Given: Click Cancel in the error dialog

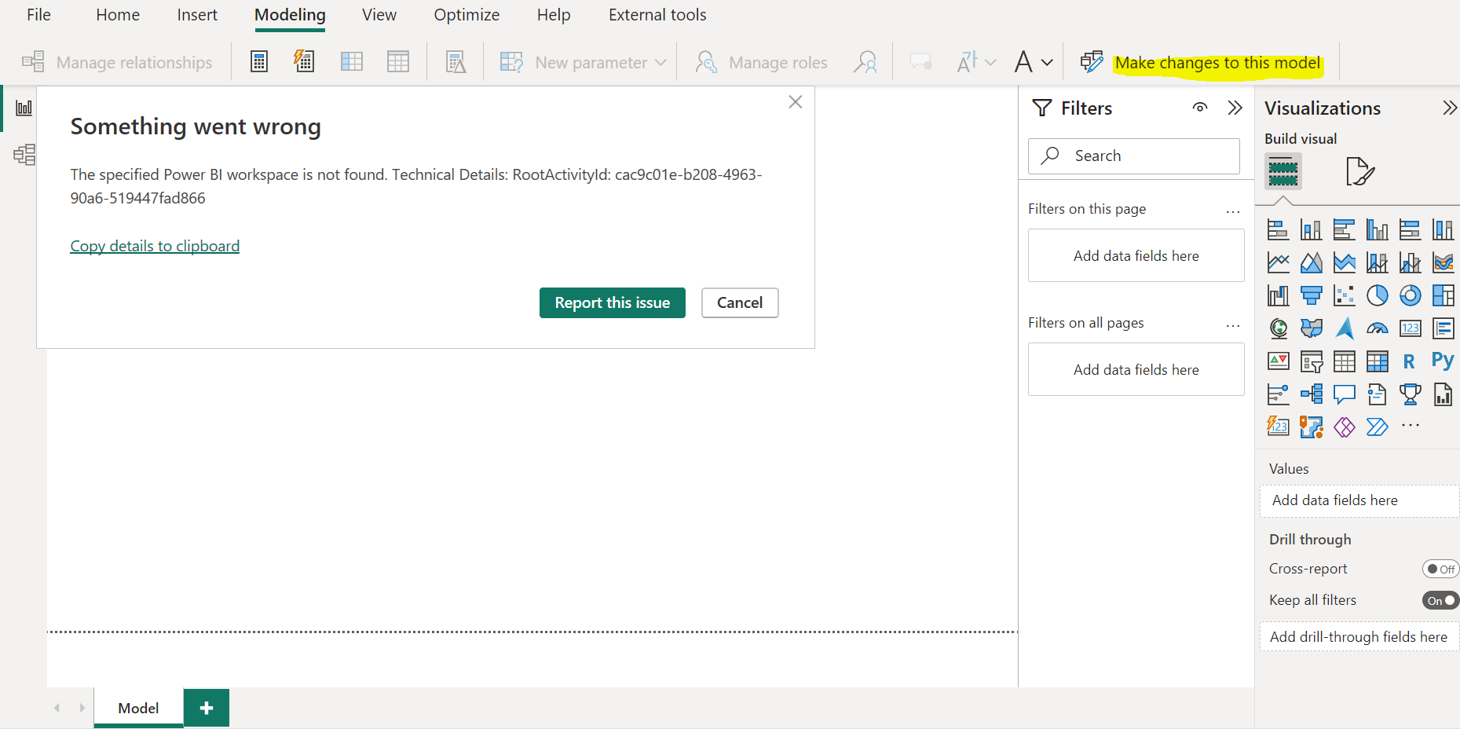Looking at the screenshot, I should pos(740,302).
